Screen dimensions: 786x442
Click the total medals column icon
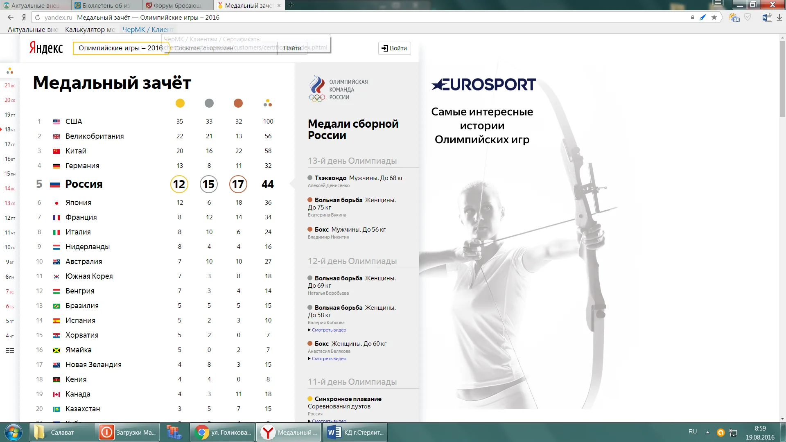tap(268, 103)
